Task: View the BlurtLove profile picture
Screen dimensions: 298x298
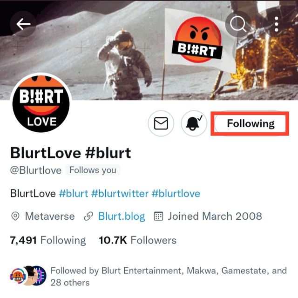Action: (x=41, y=103)
